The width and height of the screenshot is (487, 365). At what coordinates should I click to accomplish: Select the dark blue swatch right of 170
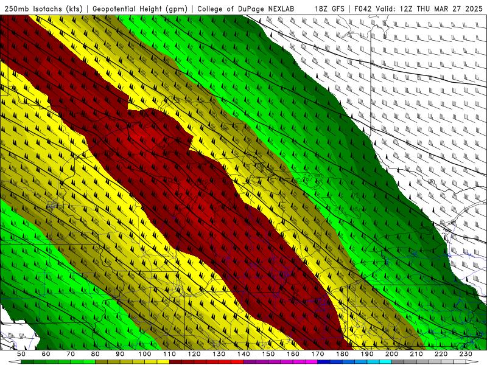point(324,361)
